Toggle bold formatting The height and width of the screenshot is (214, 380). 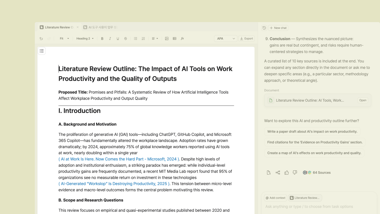(102, 38)
